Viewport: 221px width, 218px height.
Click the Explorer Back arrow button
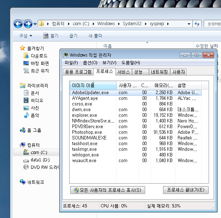pyautogui.click(x=18, y=24)
